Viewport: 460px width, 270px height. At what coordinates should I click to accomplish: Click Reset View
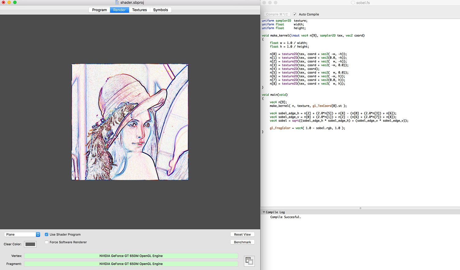(x=242, y=234)
